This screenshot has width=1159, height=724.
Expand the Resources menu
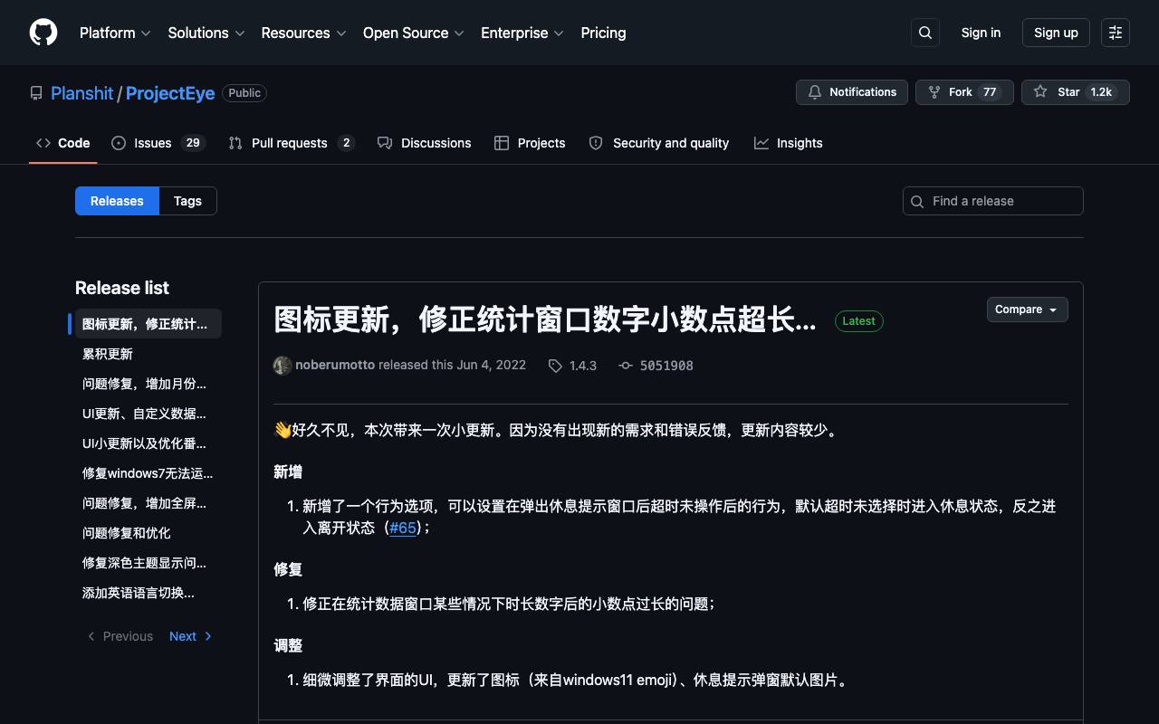303,33
